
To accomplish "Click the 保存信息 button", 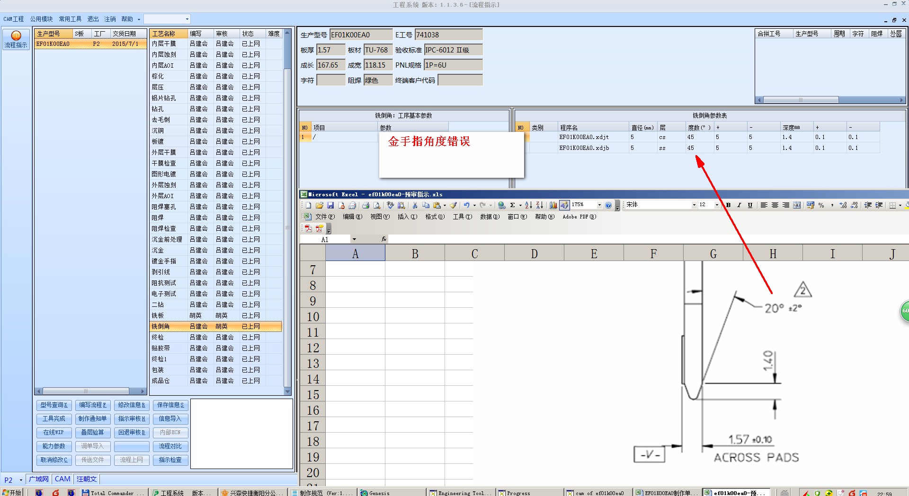I will tap(170, 405).
